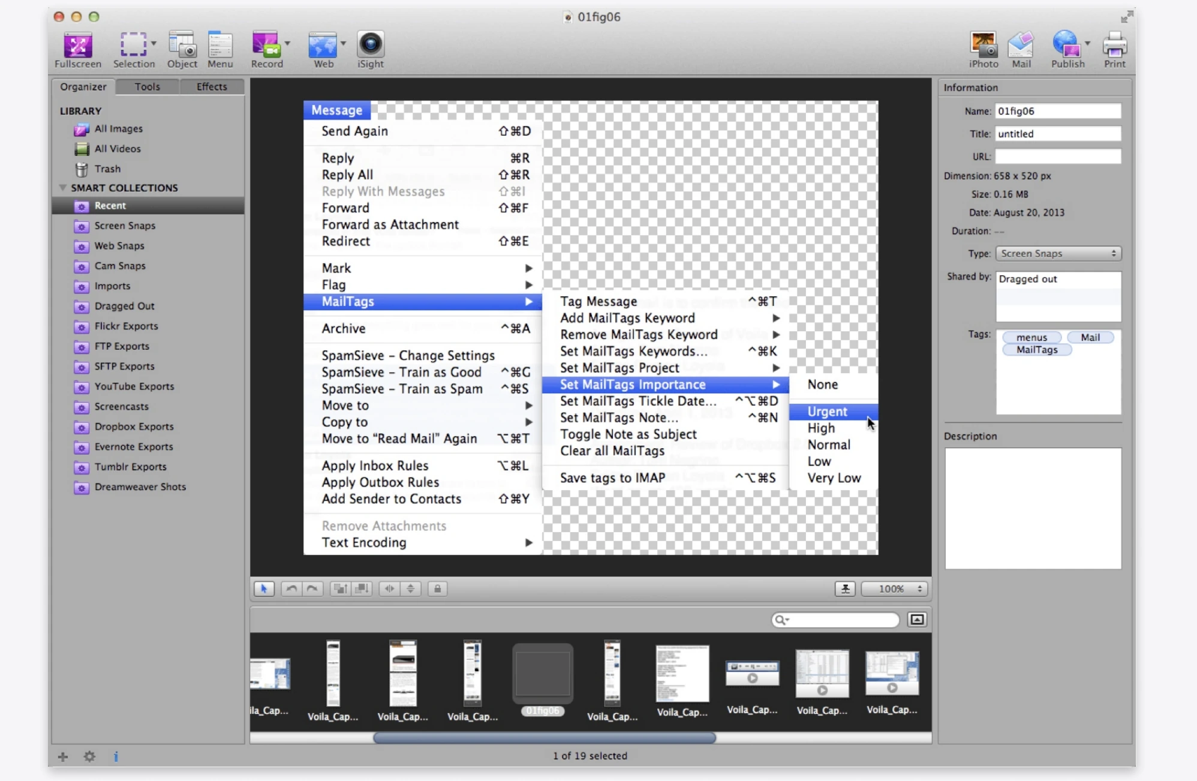The height and width of the screenshot is (781, 1197).
Task: Share the capture via Mail
Action: click(x=1021, y=50)
